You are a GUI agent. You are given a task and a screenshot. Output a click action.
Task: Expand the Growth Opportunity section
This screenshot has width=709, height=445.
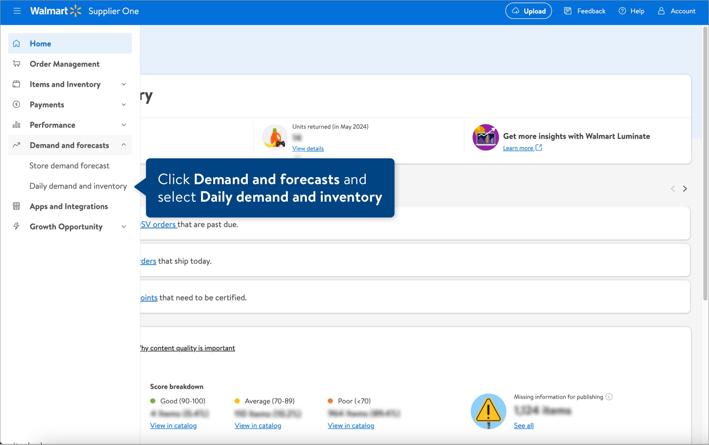coord(123,226)
